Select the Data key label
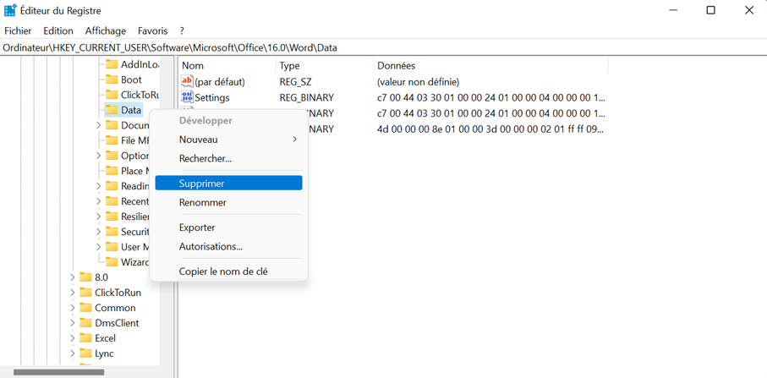This screenshot has width=767, height=378. [131, 110]
